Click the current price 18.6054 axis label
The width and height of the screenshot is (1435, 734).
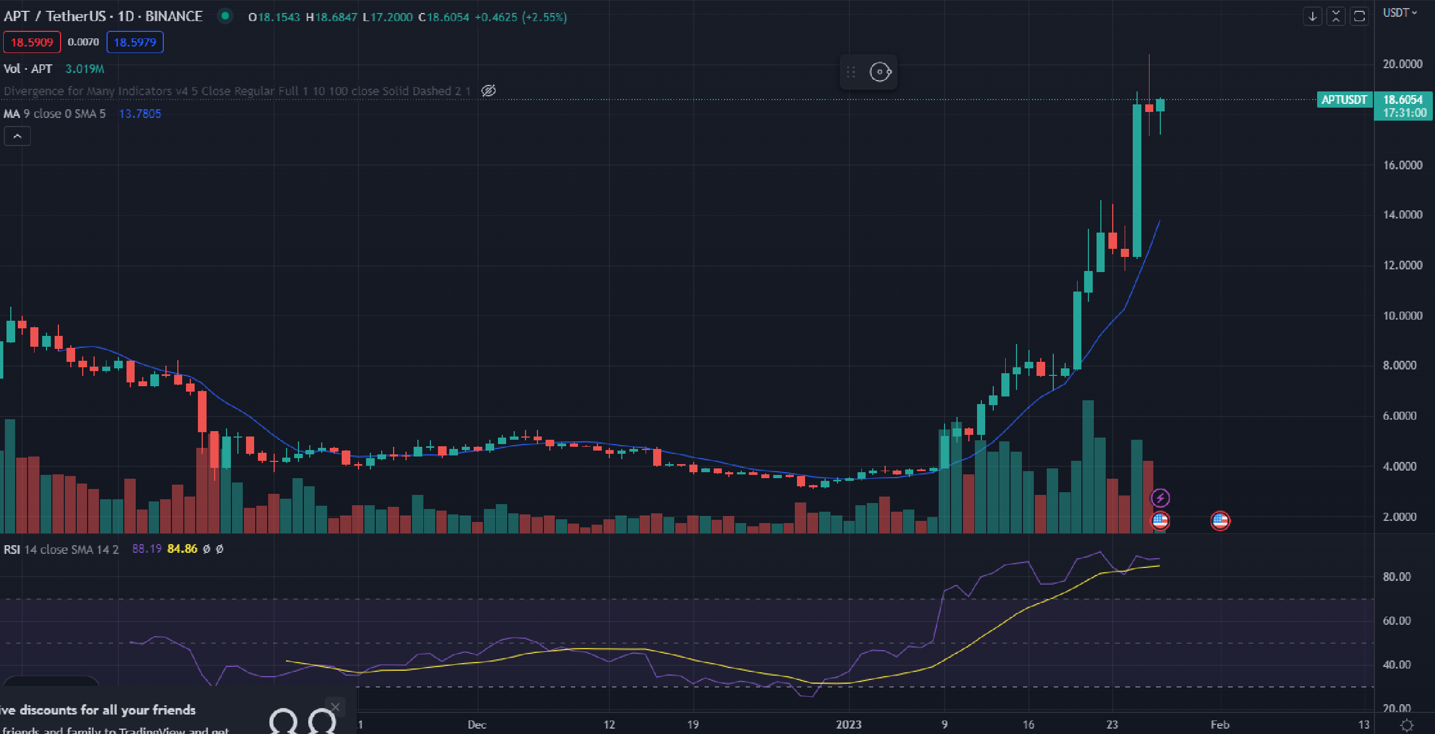pos(1403,100)
